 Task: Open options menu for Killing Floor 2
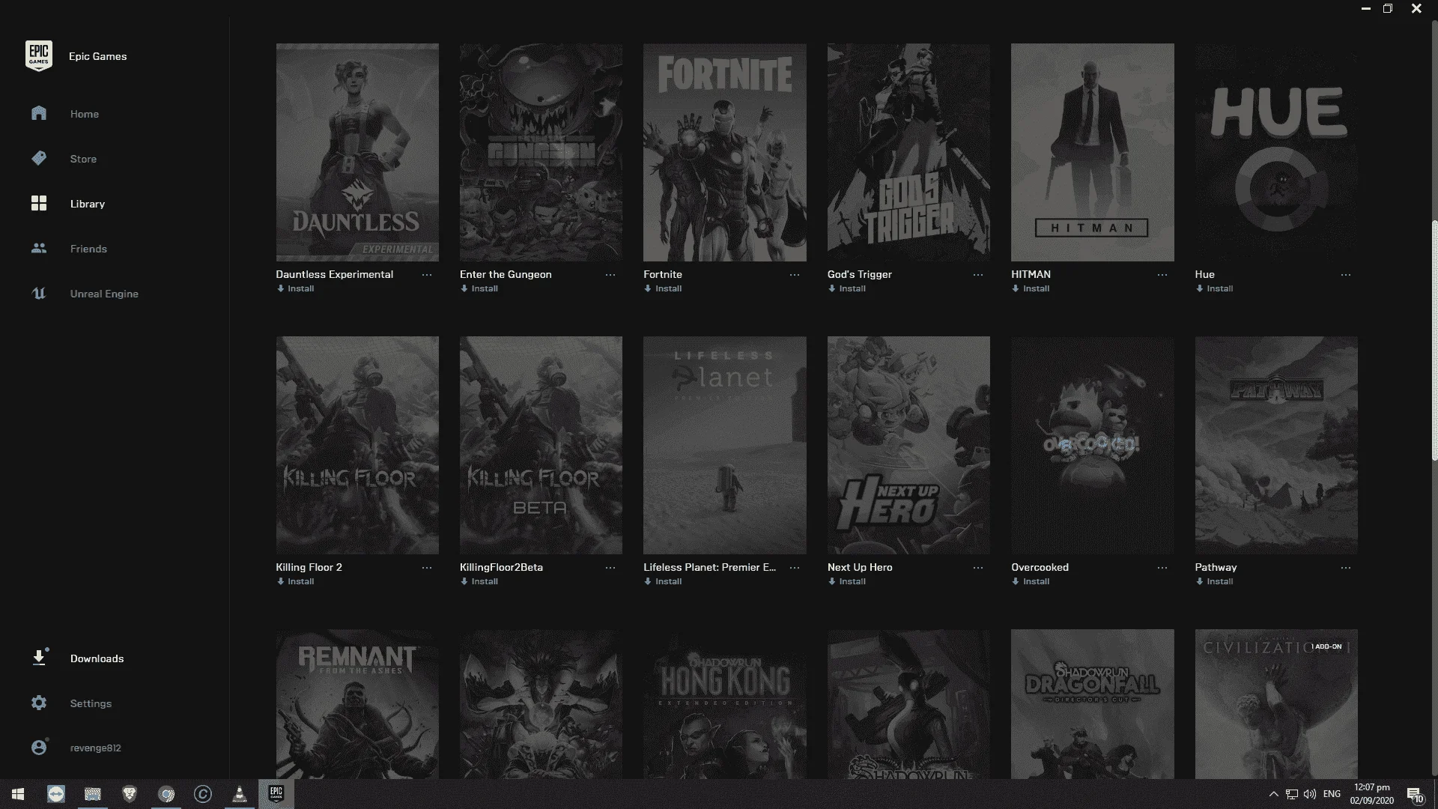coord(427,568)
